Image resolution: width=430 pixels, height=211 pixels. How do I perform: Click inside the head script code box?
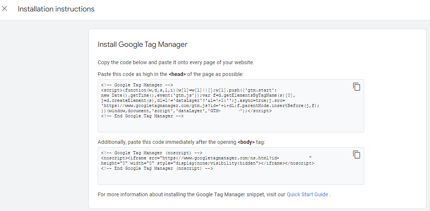231,106
